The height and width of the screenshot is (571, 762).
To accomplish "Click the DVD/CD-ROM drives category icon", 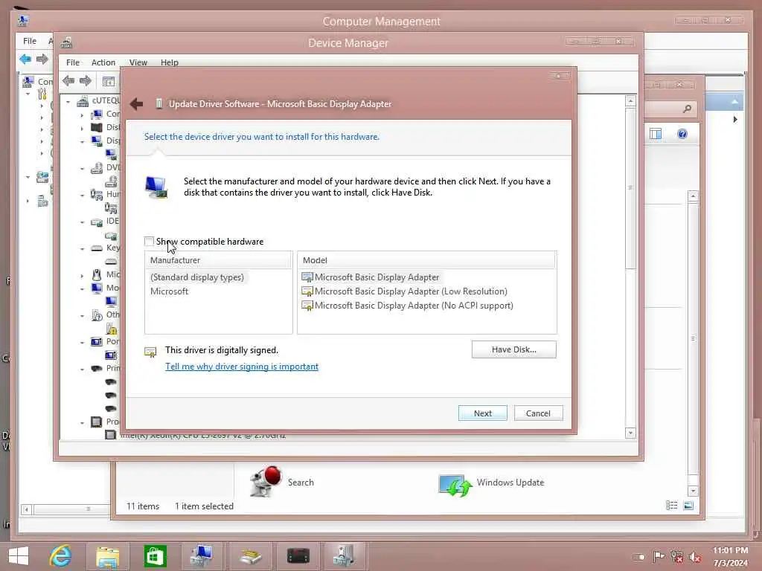I will [x=97, y=167].
